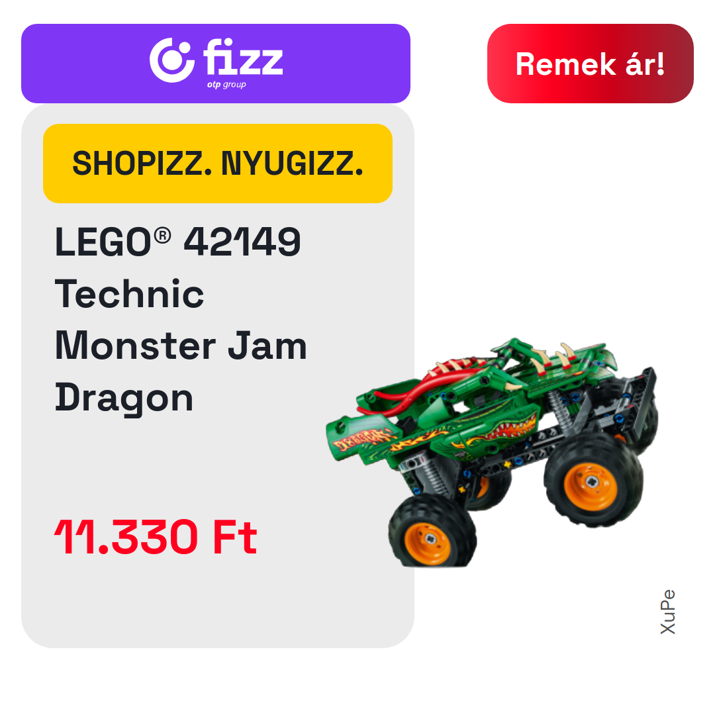715x715 pixels.
Task: Click the yellow SHOPIZZ. NYUGIZZ. banner
Action: pos(218,164)
